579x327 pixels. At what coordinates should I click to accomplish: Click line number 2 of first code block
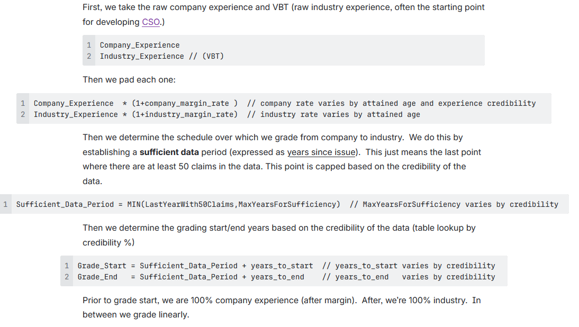pos(89,56)
